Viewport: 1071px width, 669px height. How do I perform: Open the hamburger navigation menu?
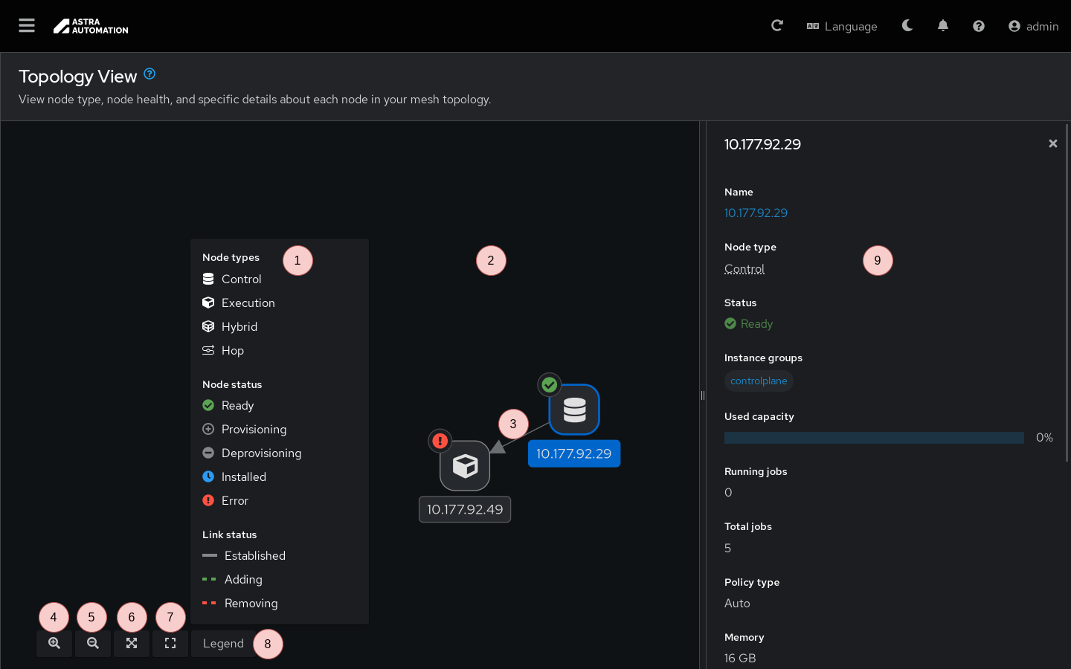[x=27, y=26]
